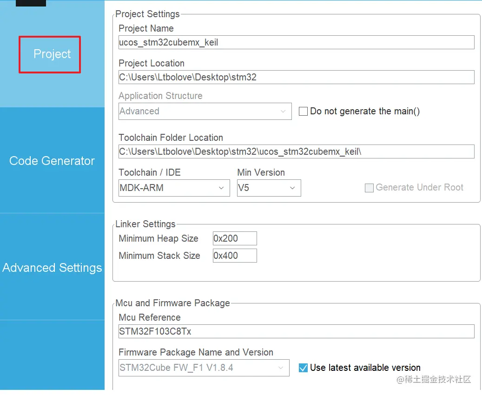This screenshot has height=395, width=482.
Task: Edit the Minimum Stack Size value
Action: [234, 256]
